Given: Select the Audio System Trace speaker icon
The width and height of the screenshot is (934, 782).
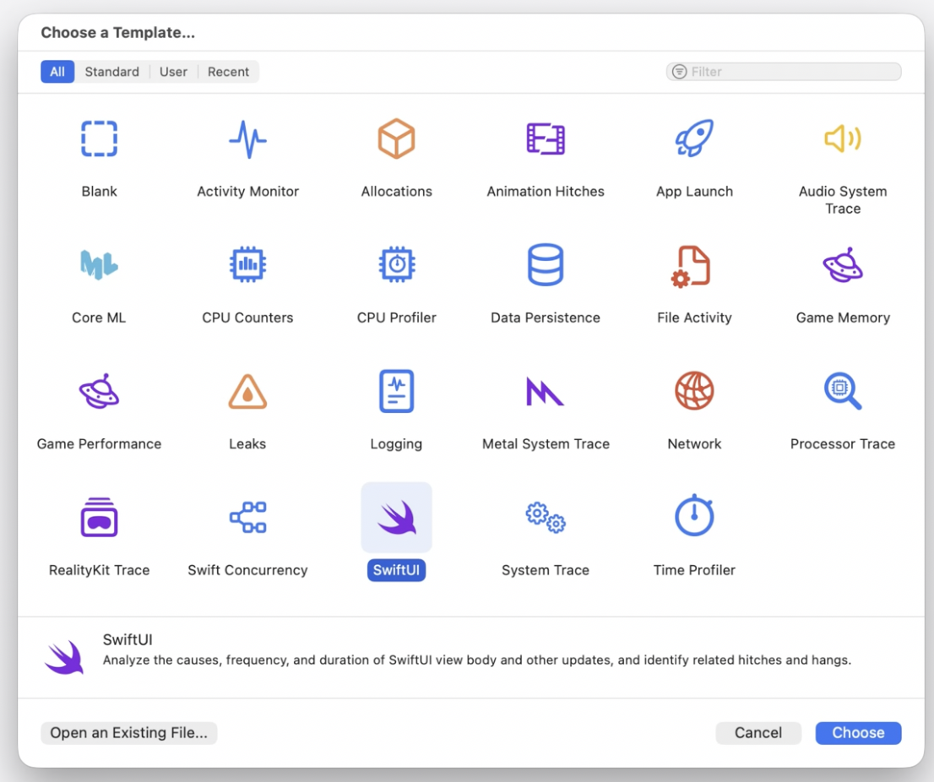Looking at the screenshot, I should tap(843, 138).
